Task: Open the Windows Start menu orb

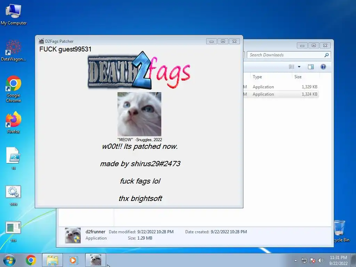Action: pos(9,260)
